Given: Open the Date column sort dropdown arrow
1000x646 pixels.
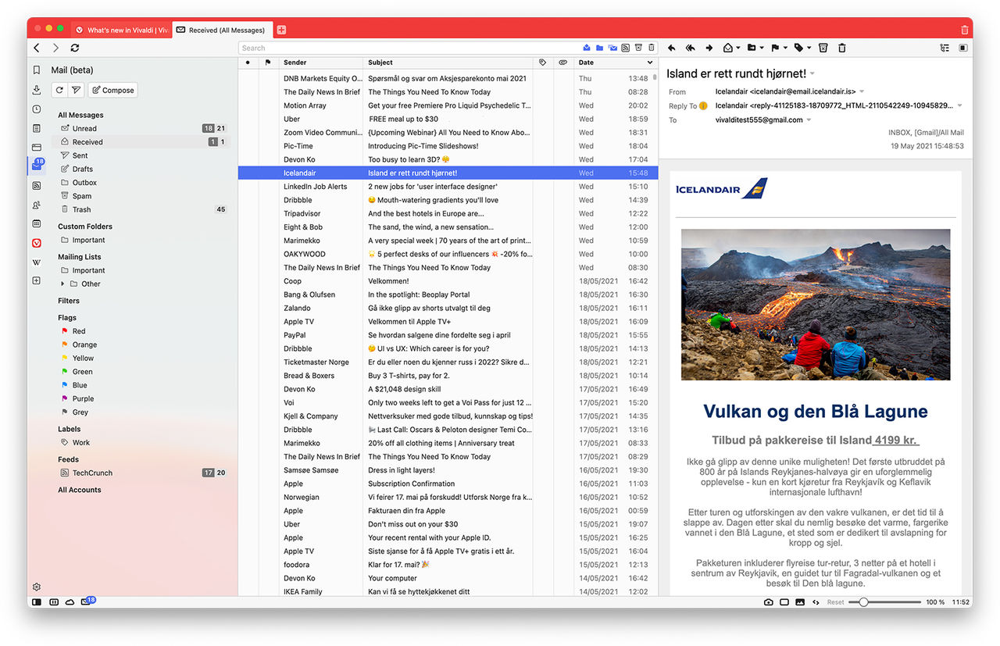Looking at the screenshot, I should point(650,62).
